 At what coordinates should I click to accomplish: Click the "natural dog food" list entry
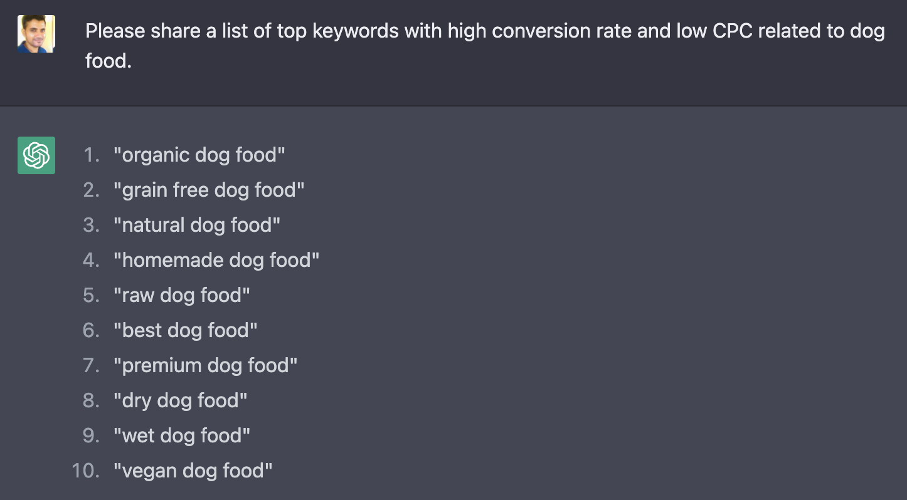pyautogui.click(x=197, y=225)
